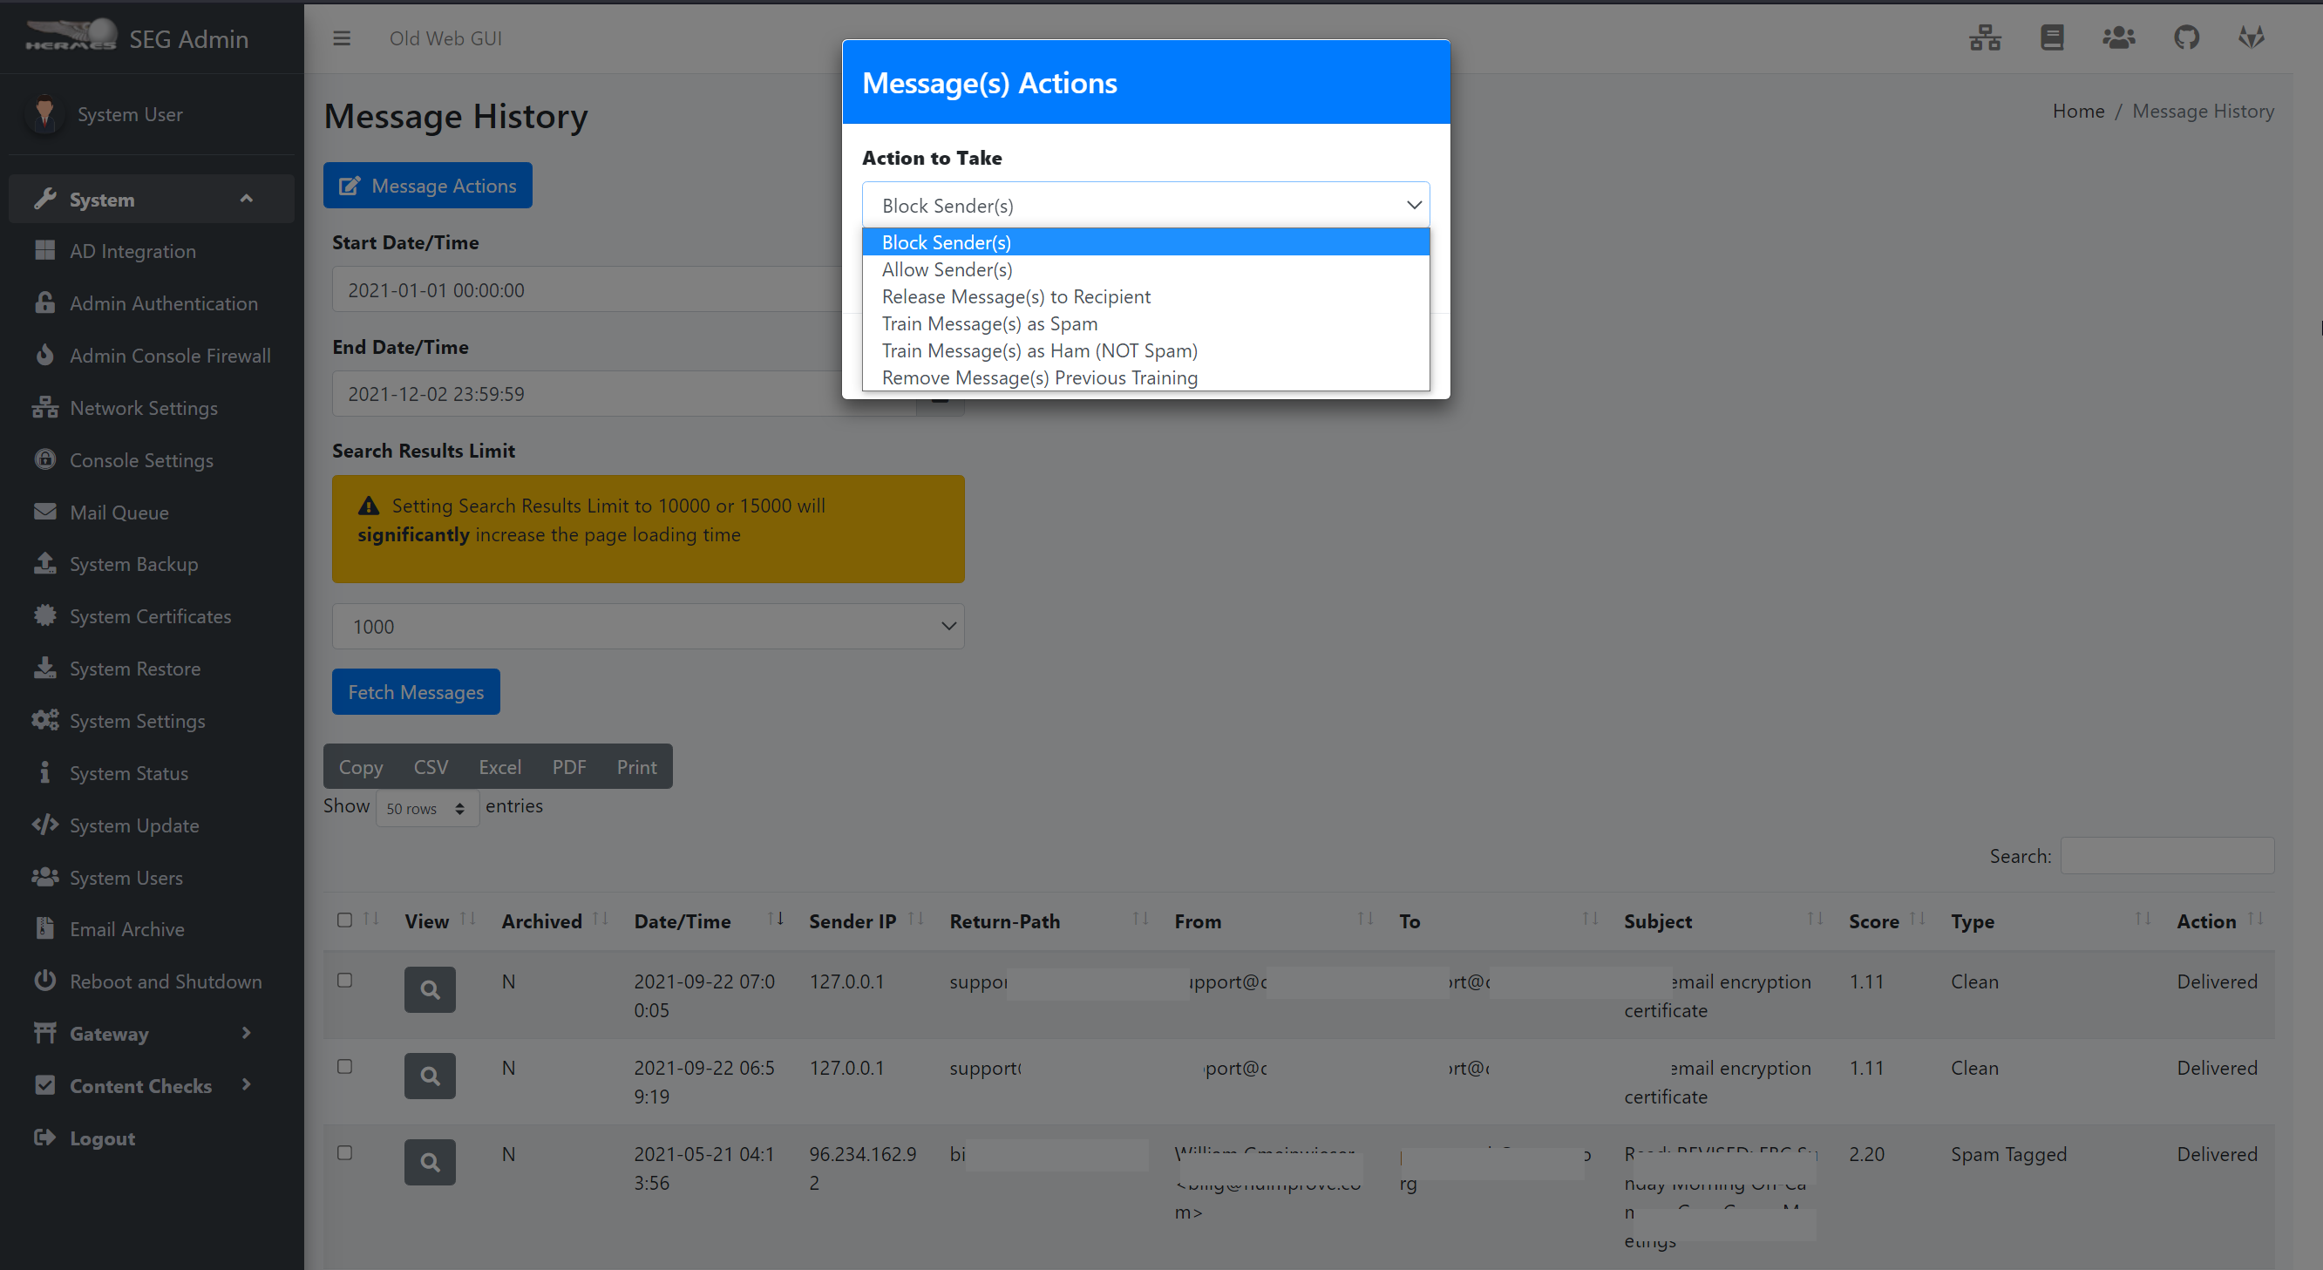Click magnifier icon for 96.234.162.92 message

pos(429,1162)
